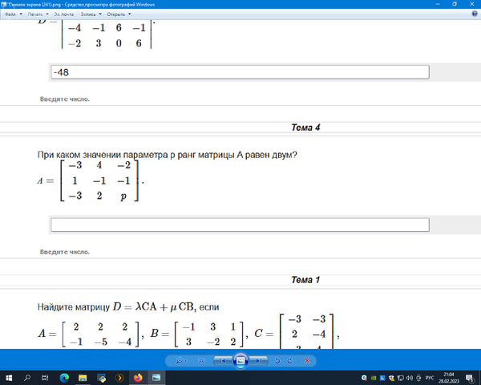Go to the next photo
The image size is (481, 385).
(258, 361)
